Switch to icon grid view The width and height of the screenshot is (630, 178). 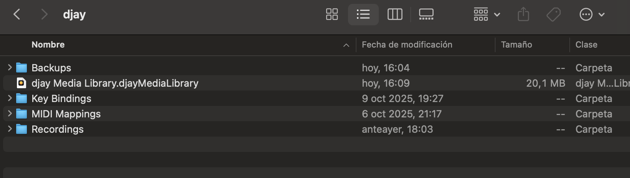coord(332,15)
